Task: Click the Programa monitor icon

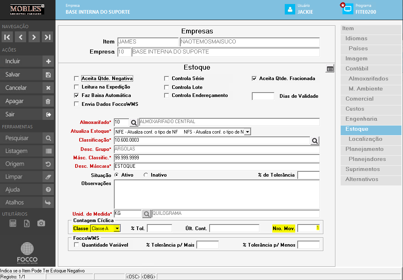Action: tap(347, 9)
